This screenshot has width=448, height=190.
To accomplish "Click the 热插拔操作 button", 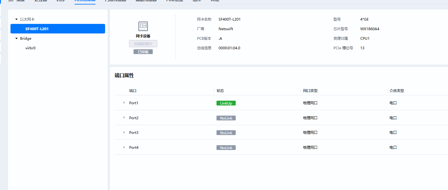I will (143, 44).
